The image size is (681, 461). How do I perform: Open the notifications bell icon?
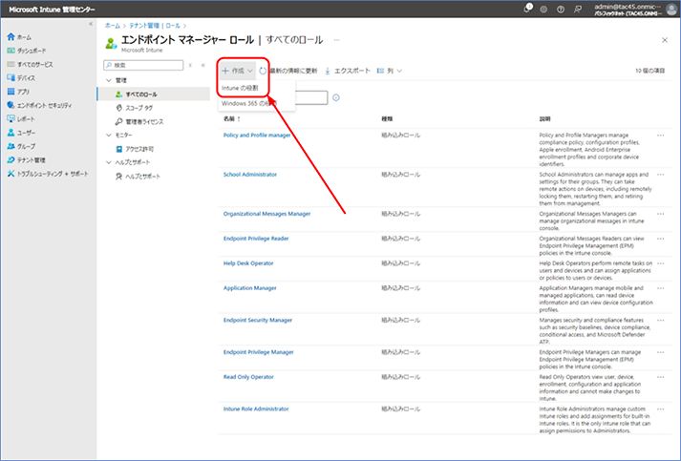(x=527, y=9)
